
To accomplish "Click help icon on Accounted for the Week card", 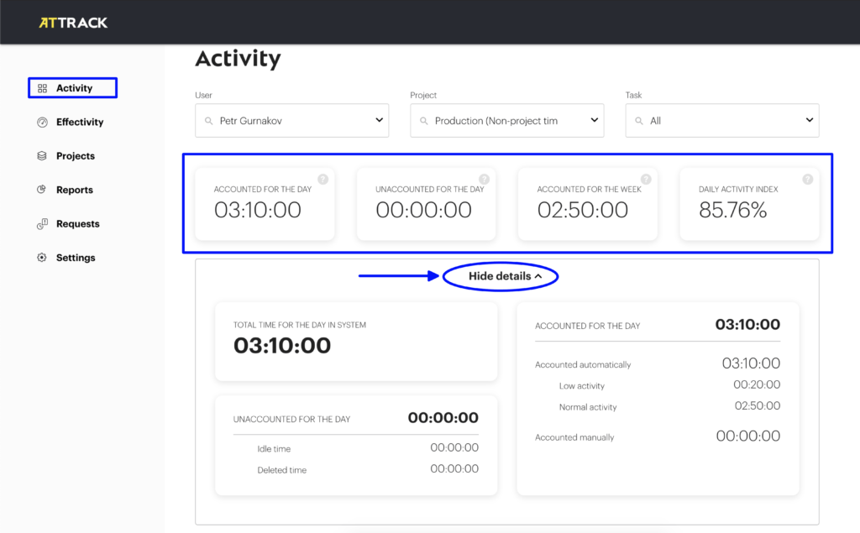I will [646, 180].
